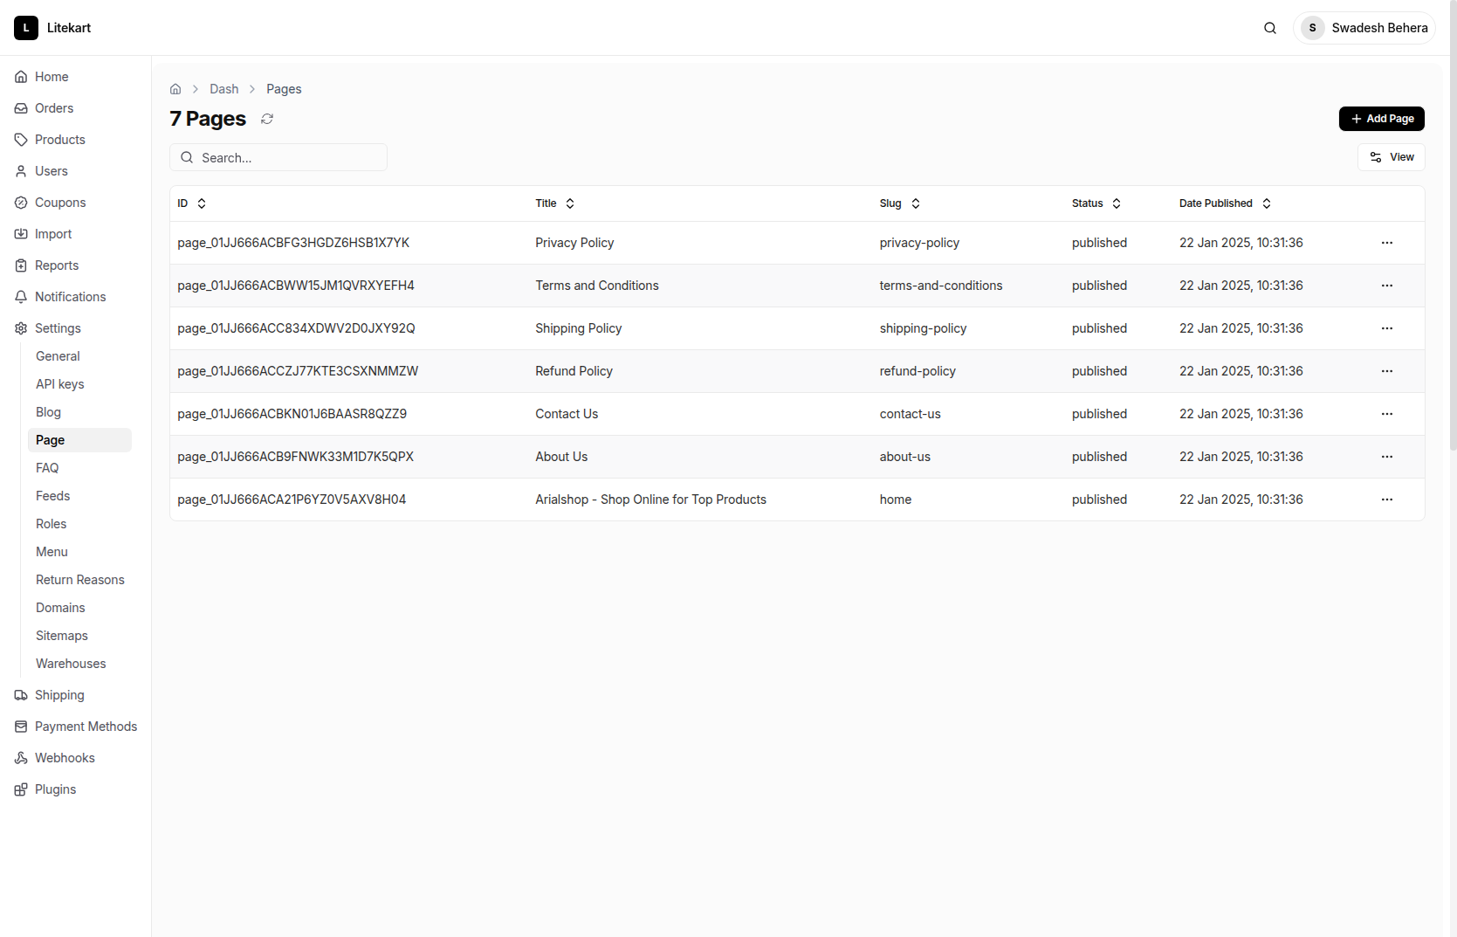1457x937 pixels.
Task: Sort table by Status column
Action: (1096, 203)
